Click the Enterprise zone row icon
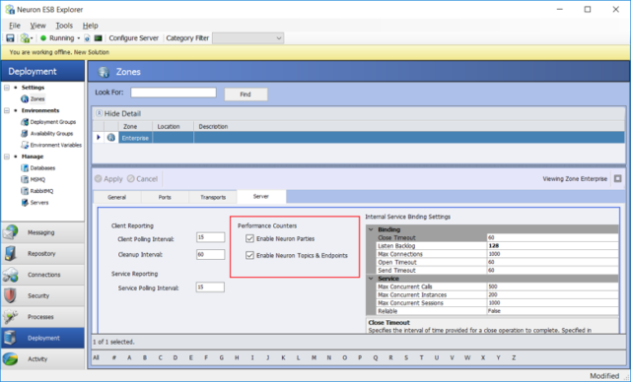The height and width of the screenshot is (382, 631). click(x=111, y=138)
